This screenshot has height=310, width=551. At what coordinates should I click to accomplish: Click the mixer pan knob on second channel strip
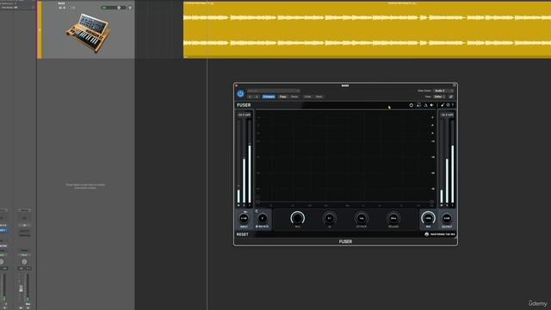tap(24, 262)
